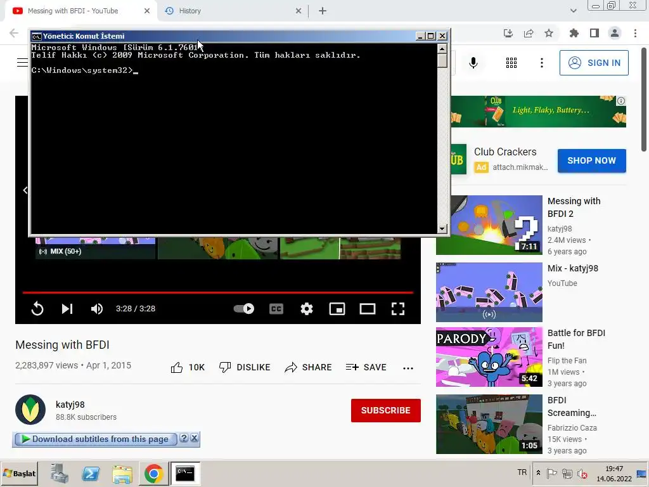Toggle the Chrome side panel
The width and height of the screenshot is (649, 487).
594,33
